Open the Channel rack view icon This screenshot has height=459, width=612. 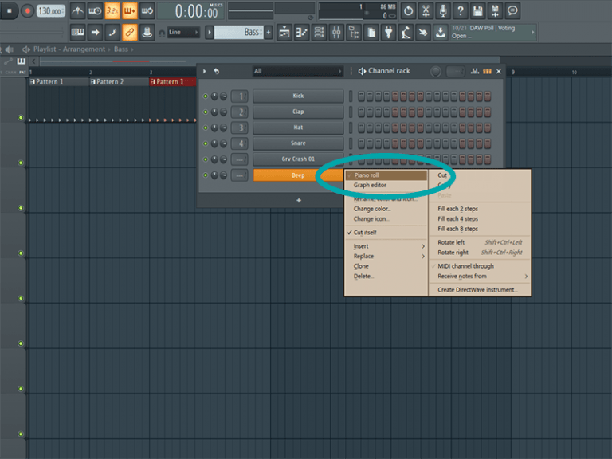click(320, 32)
